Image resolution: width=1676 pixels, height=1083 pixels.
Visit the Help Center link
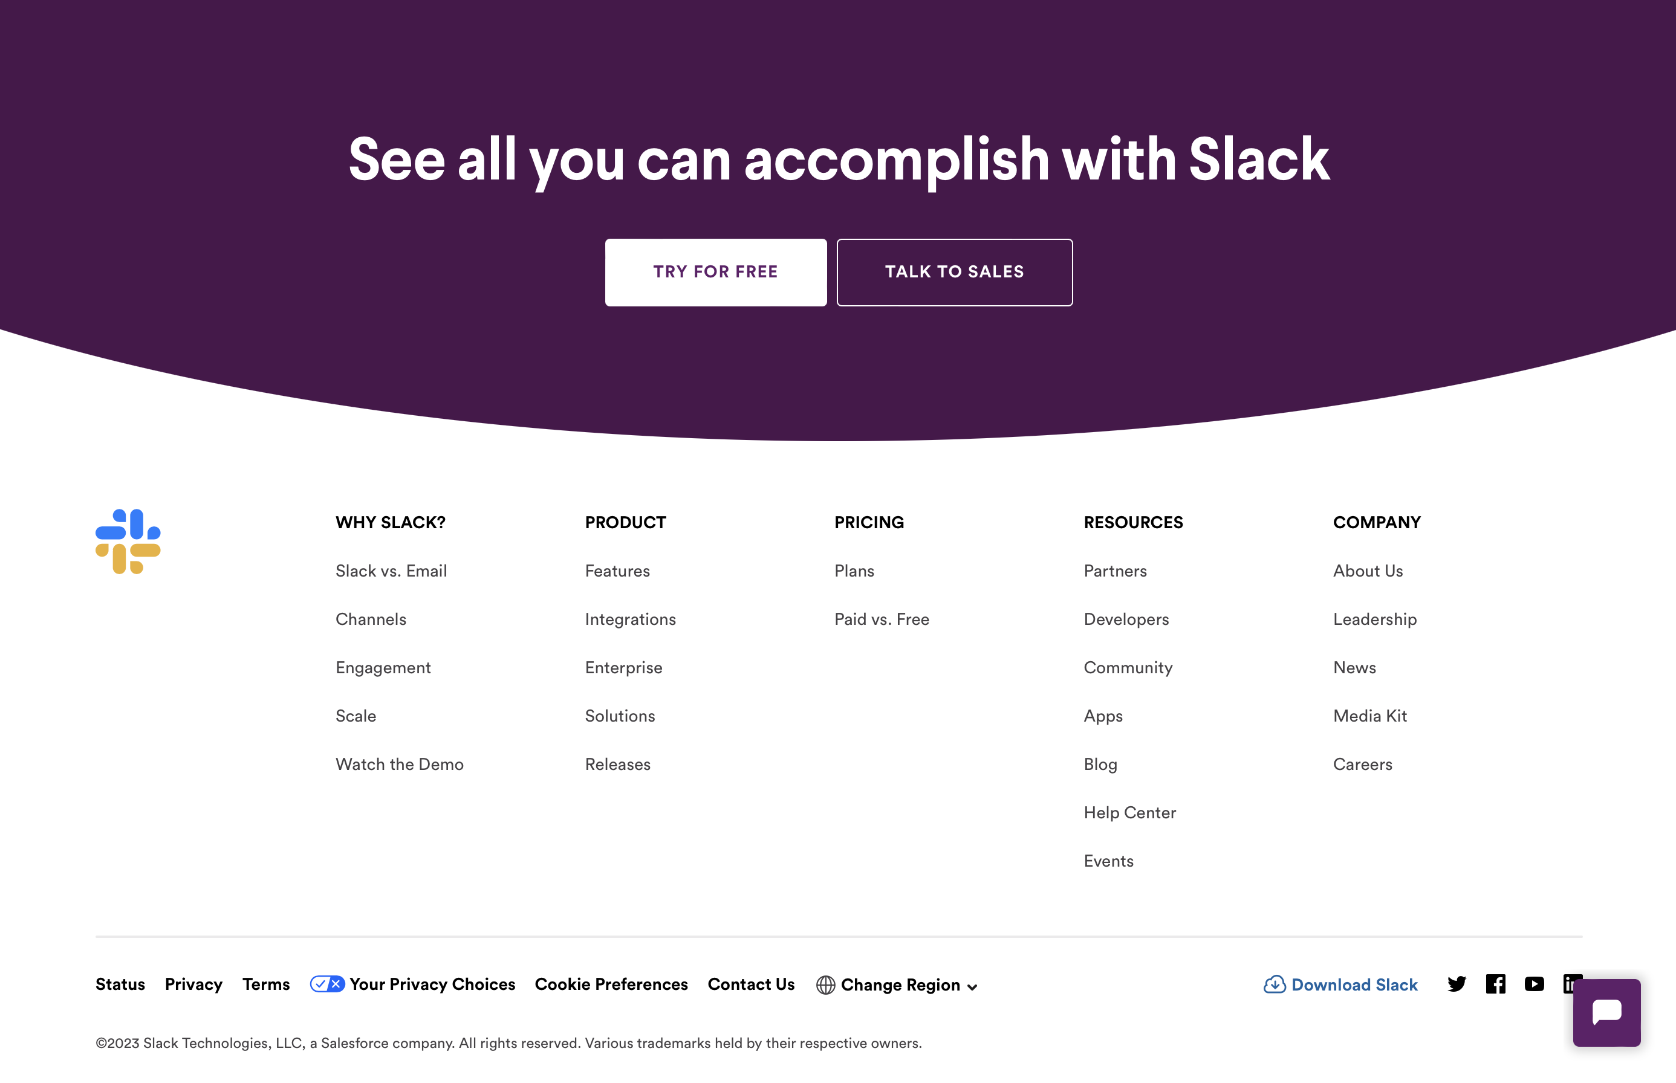(1129, 813)
